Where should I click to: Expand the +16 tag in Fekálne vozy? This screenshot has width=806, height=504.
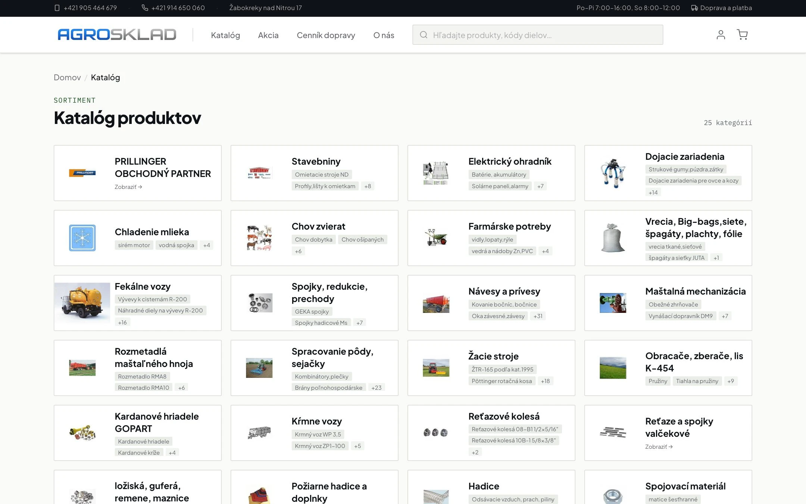pos(122,322)
